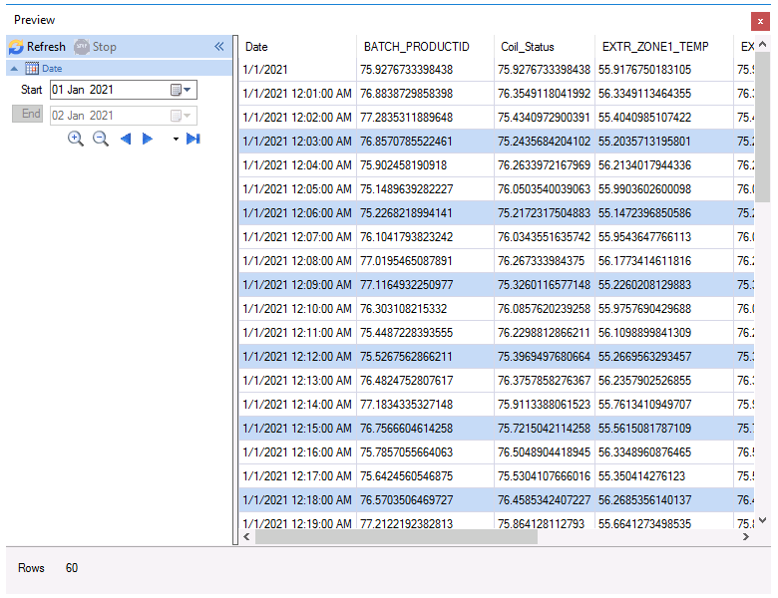Click the table's scroll down arrow
Screen dimensions: 778x598
click(x=763, y=520)
